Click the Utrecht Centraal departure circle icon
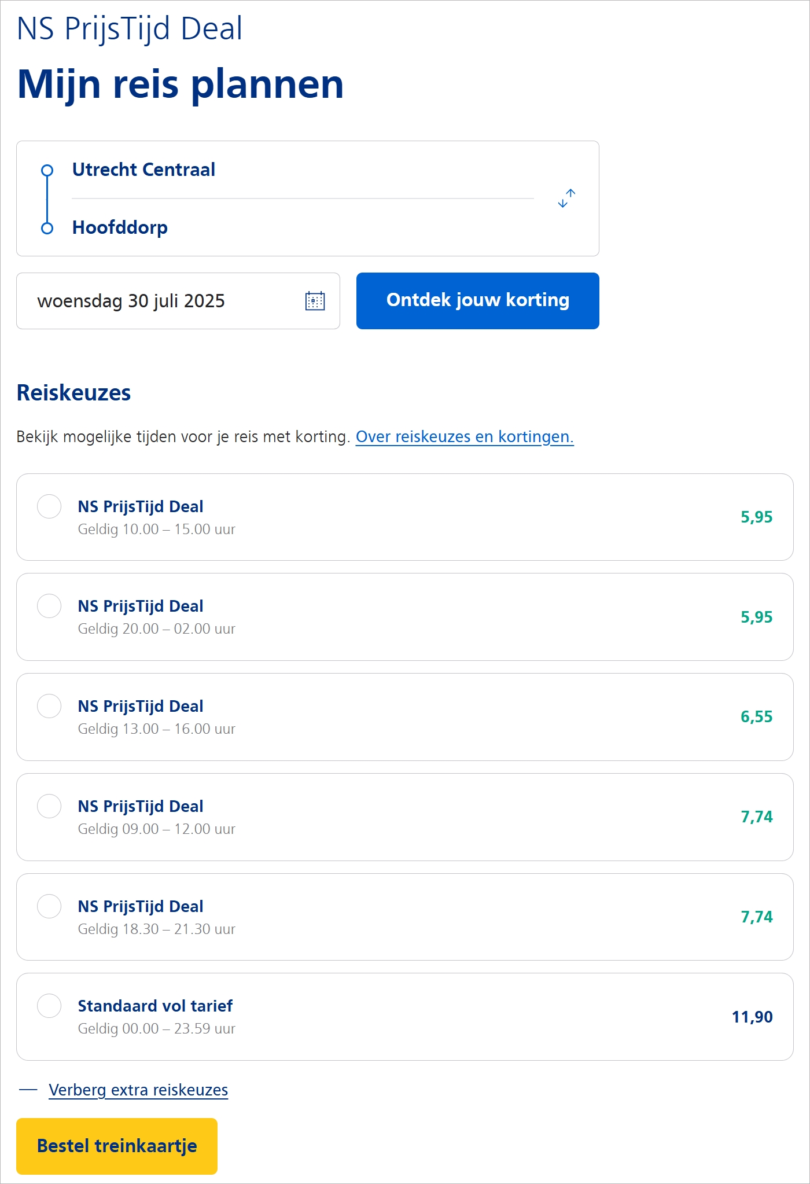810x1184 pixels. 47,170
